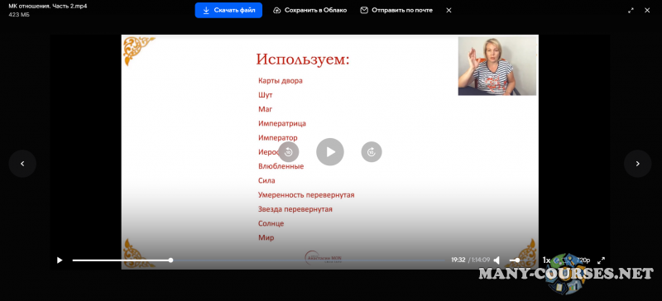Viewport: 662px width, 301px height.
Task: Click the seek bar handle at 19:32
Action: [x=170, y=260]
